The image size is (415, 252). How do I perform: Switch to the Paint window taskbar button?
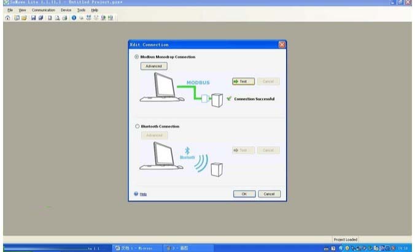click(x=188, y=248)
